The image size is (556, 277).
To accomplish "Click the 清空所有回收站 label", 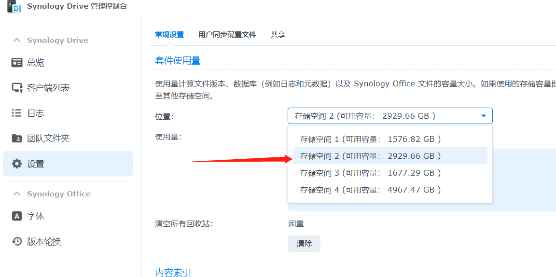I will [184, 224].
